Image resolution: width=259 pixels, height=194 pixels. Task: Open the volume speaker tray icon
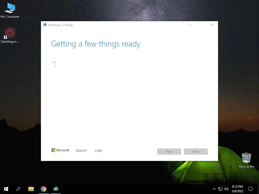click(x=226, y=189)
